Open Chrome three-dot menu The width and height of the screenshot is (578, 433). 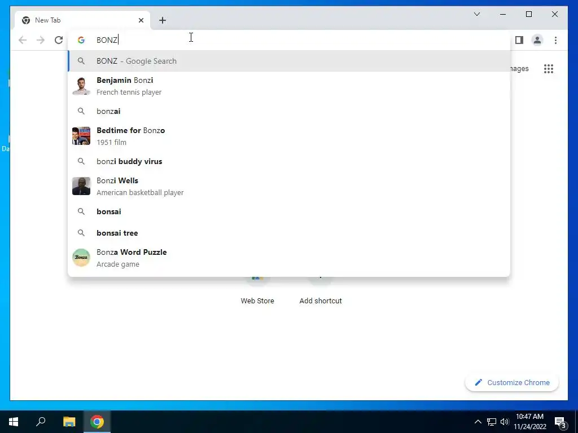click(555, 40)
